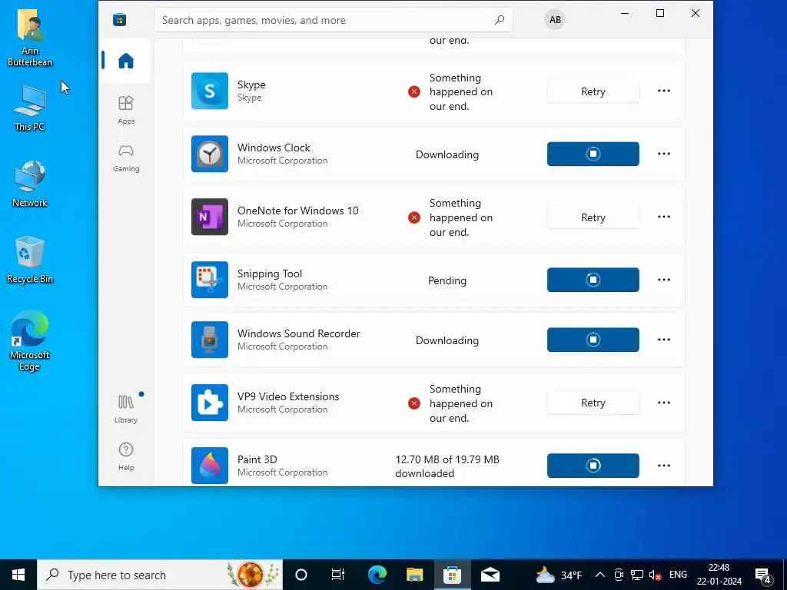
Task: Open more options for Skype
Action: [664, 91]
